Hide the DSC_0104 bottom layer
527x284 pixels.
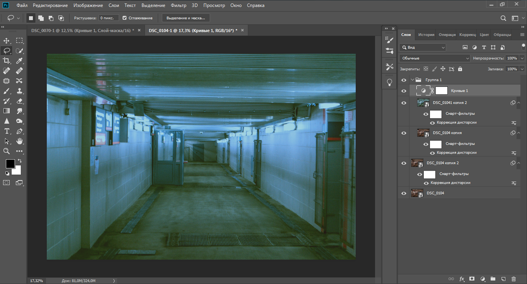click(404, 193)
